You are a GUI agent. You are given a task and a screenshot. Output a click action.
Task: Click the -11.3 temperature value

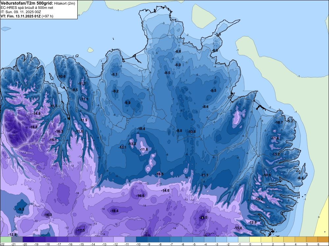click(54, 106)
